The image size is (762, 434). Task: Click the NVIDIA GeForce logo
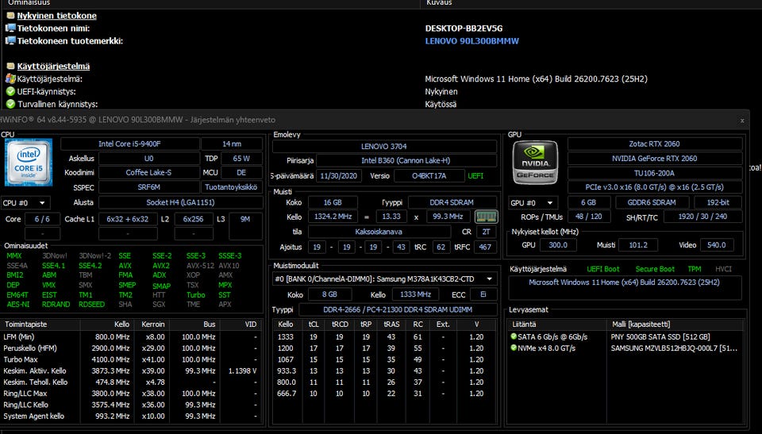pos(535,162)
